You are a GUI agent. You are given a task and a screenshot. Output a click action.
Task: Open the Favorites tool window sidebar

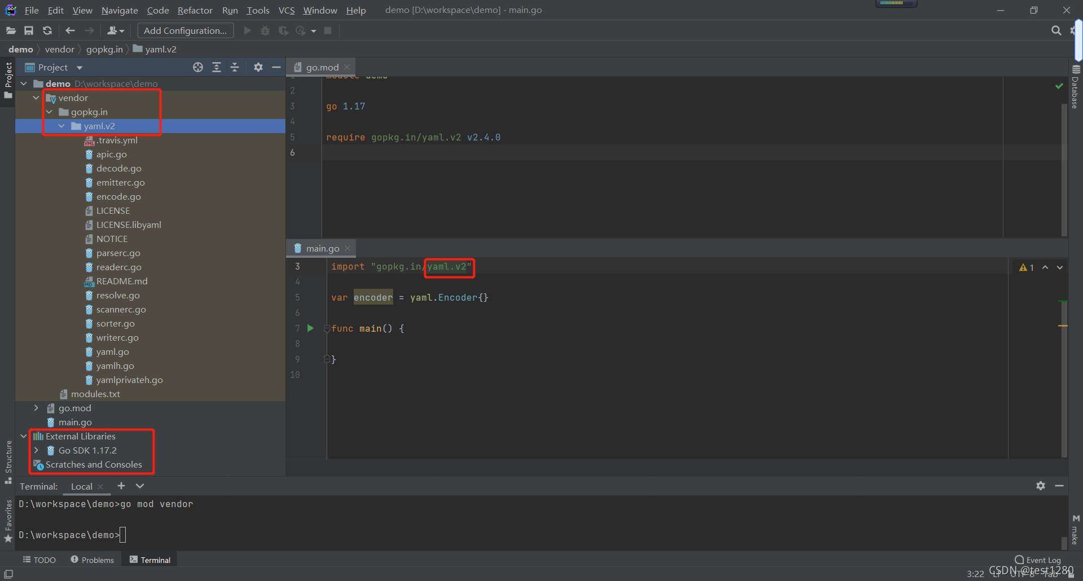8,521
